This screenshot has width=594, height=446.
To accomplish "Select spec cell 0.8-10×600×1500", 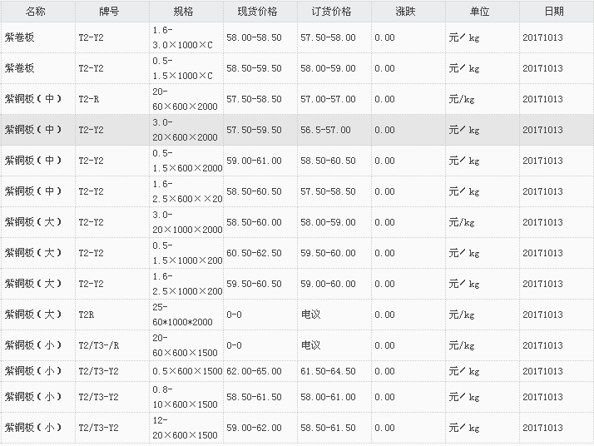I will [x=185, y=397].
